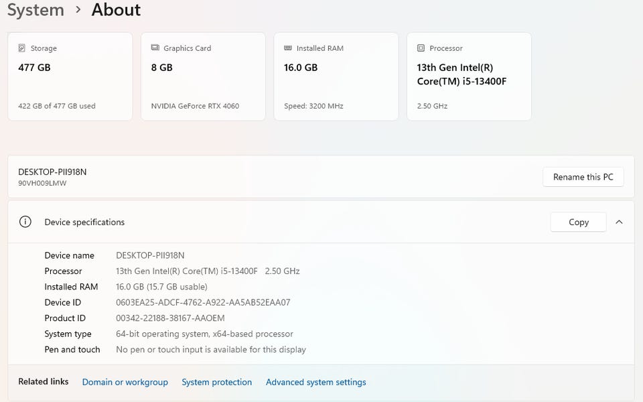Click the 'About' page heading
Viewport: 643px width, 402px height.
click(x=116, y=9)
